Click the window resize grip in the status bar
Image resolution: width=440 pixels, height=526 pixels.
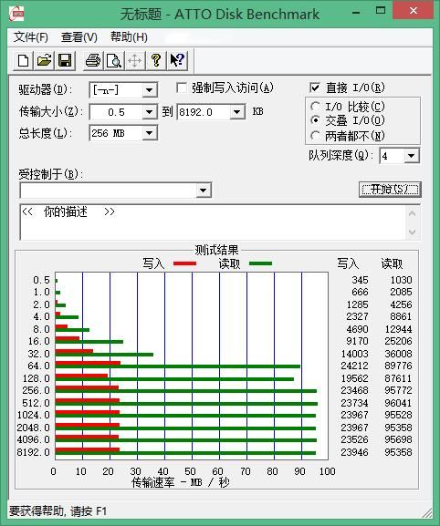tap(426, 512)
